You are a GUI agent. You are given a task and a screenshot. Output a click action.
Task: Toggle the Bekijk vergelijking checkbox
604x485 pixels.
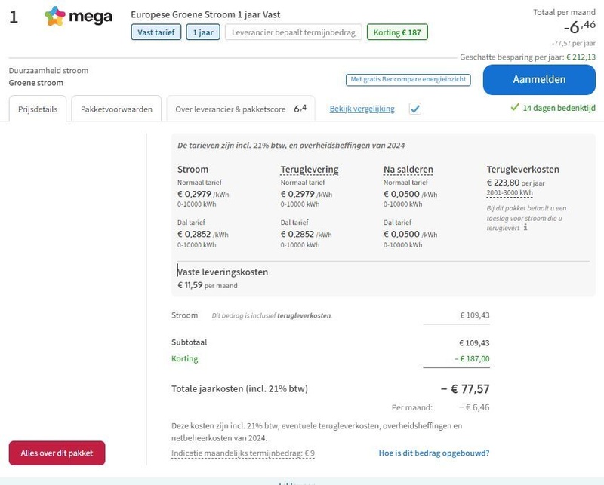pyautogui.click(x=414, y=109)
